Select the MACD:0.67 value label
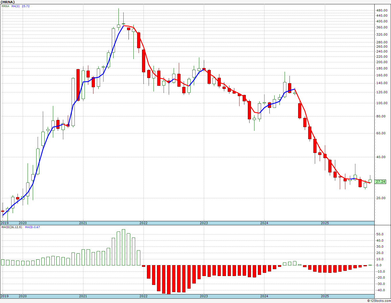This screenshot has height=303, width=391. coord(32,227)
